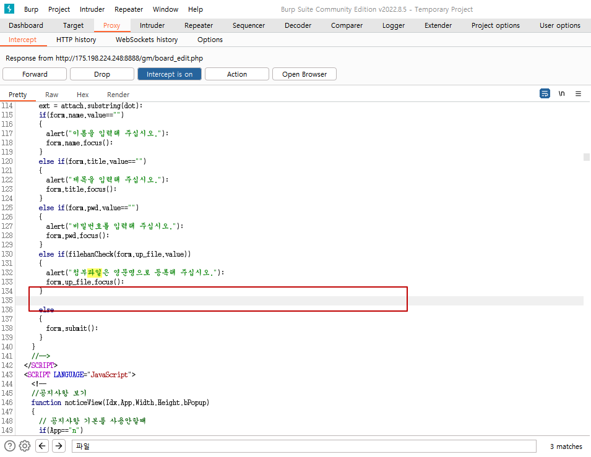Viewport: 591px width, 457px height.
Task: Click the SCRIPT LANGUAGE tag on line 143
Action: pyautogui.click(x=80, y=375)
